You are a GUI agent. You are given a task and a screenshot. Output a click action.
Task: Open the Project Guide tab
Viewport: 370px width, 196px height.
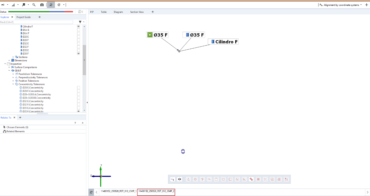(x=23, y=17)
